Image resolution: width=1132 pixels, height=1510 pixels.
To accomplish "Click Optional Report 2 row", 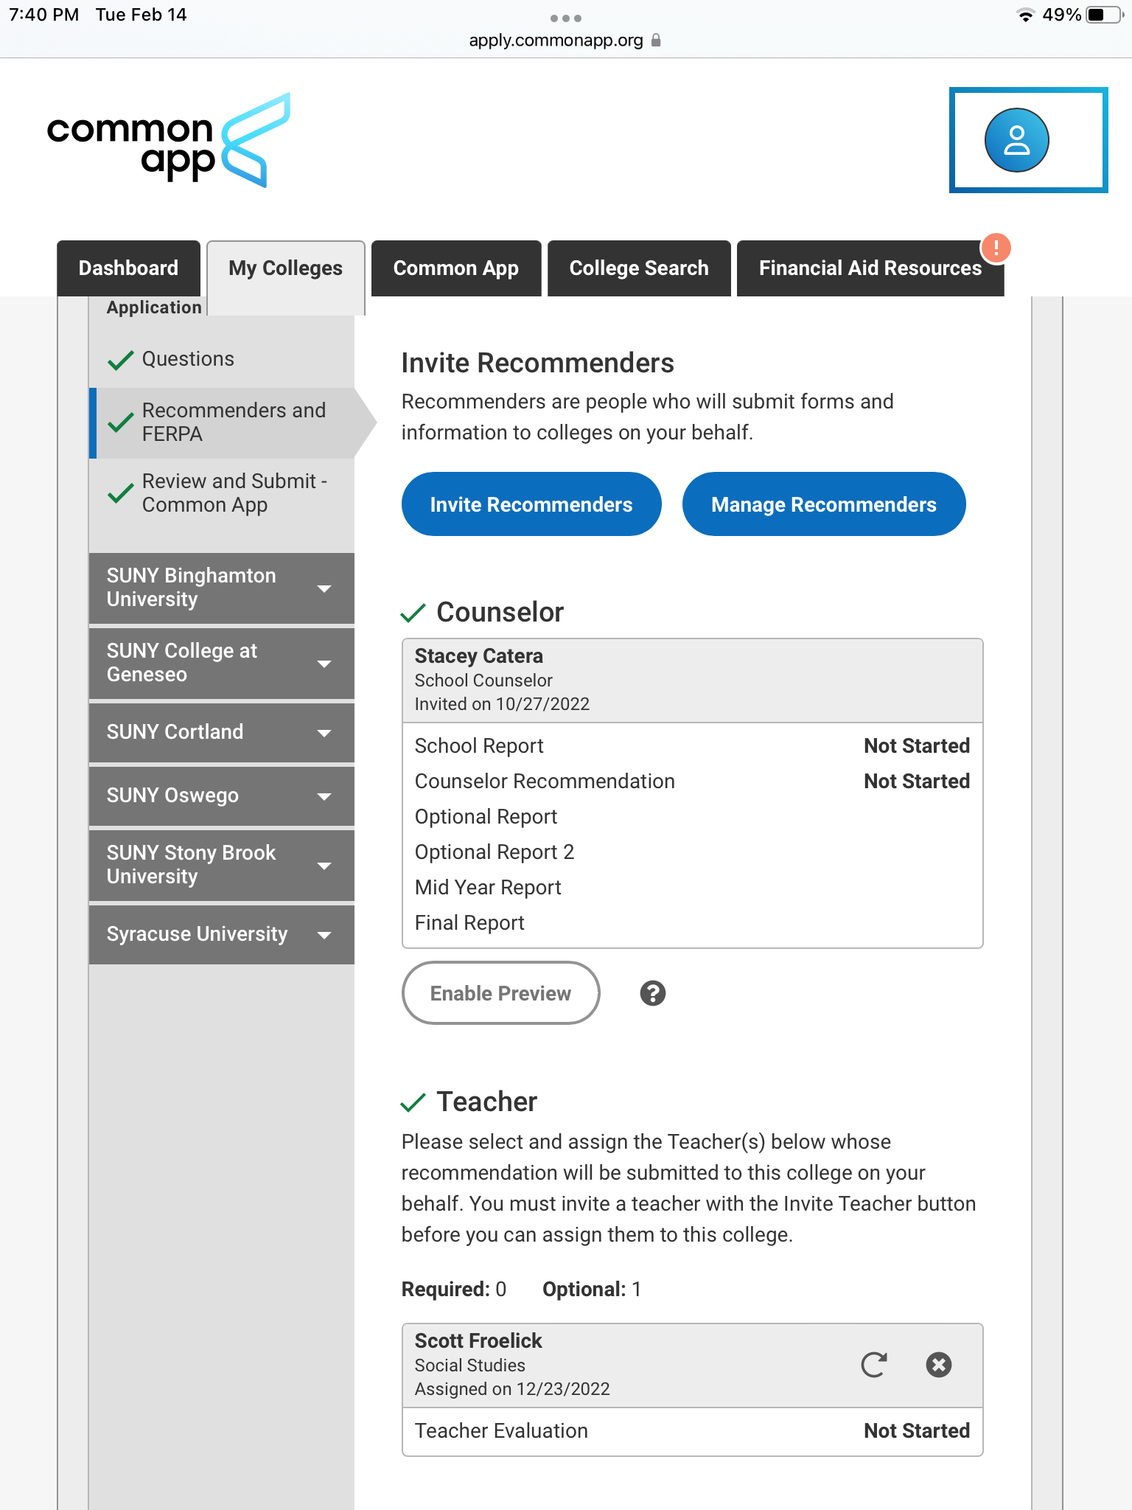I will 693,852.
